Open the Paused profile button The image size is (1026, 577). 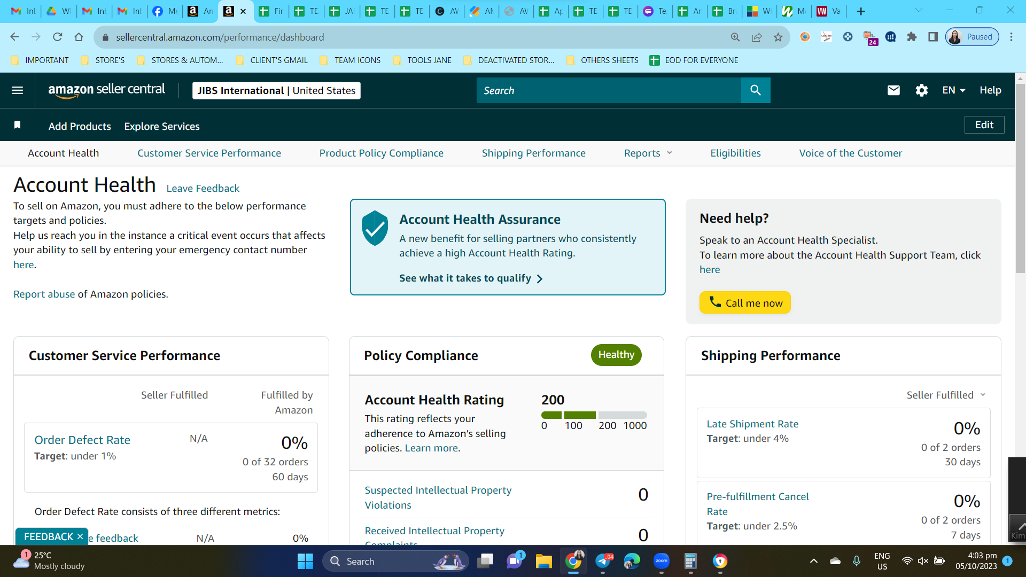(972, 37)
